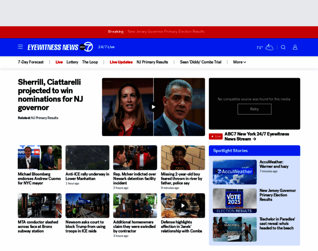Open Rep. McIver indicted over Newark headline
Viewport: 318px width, 251px height.
135,179
